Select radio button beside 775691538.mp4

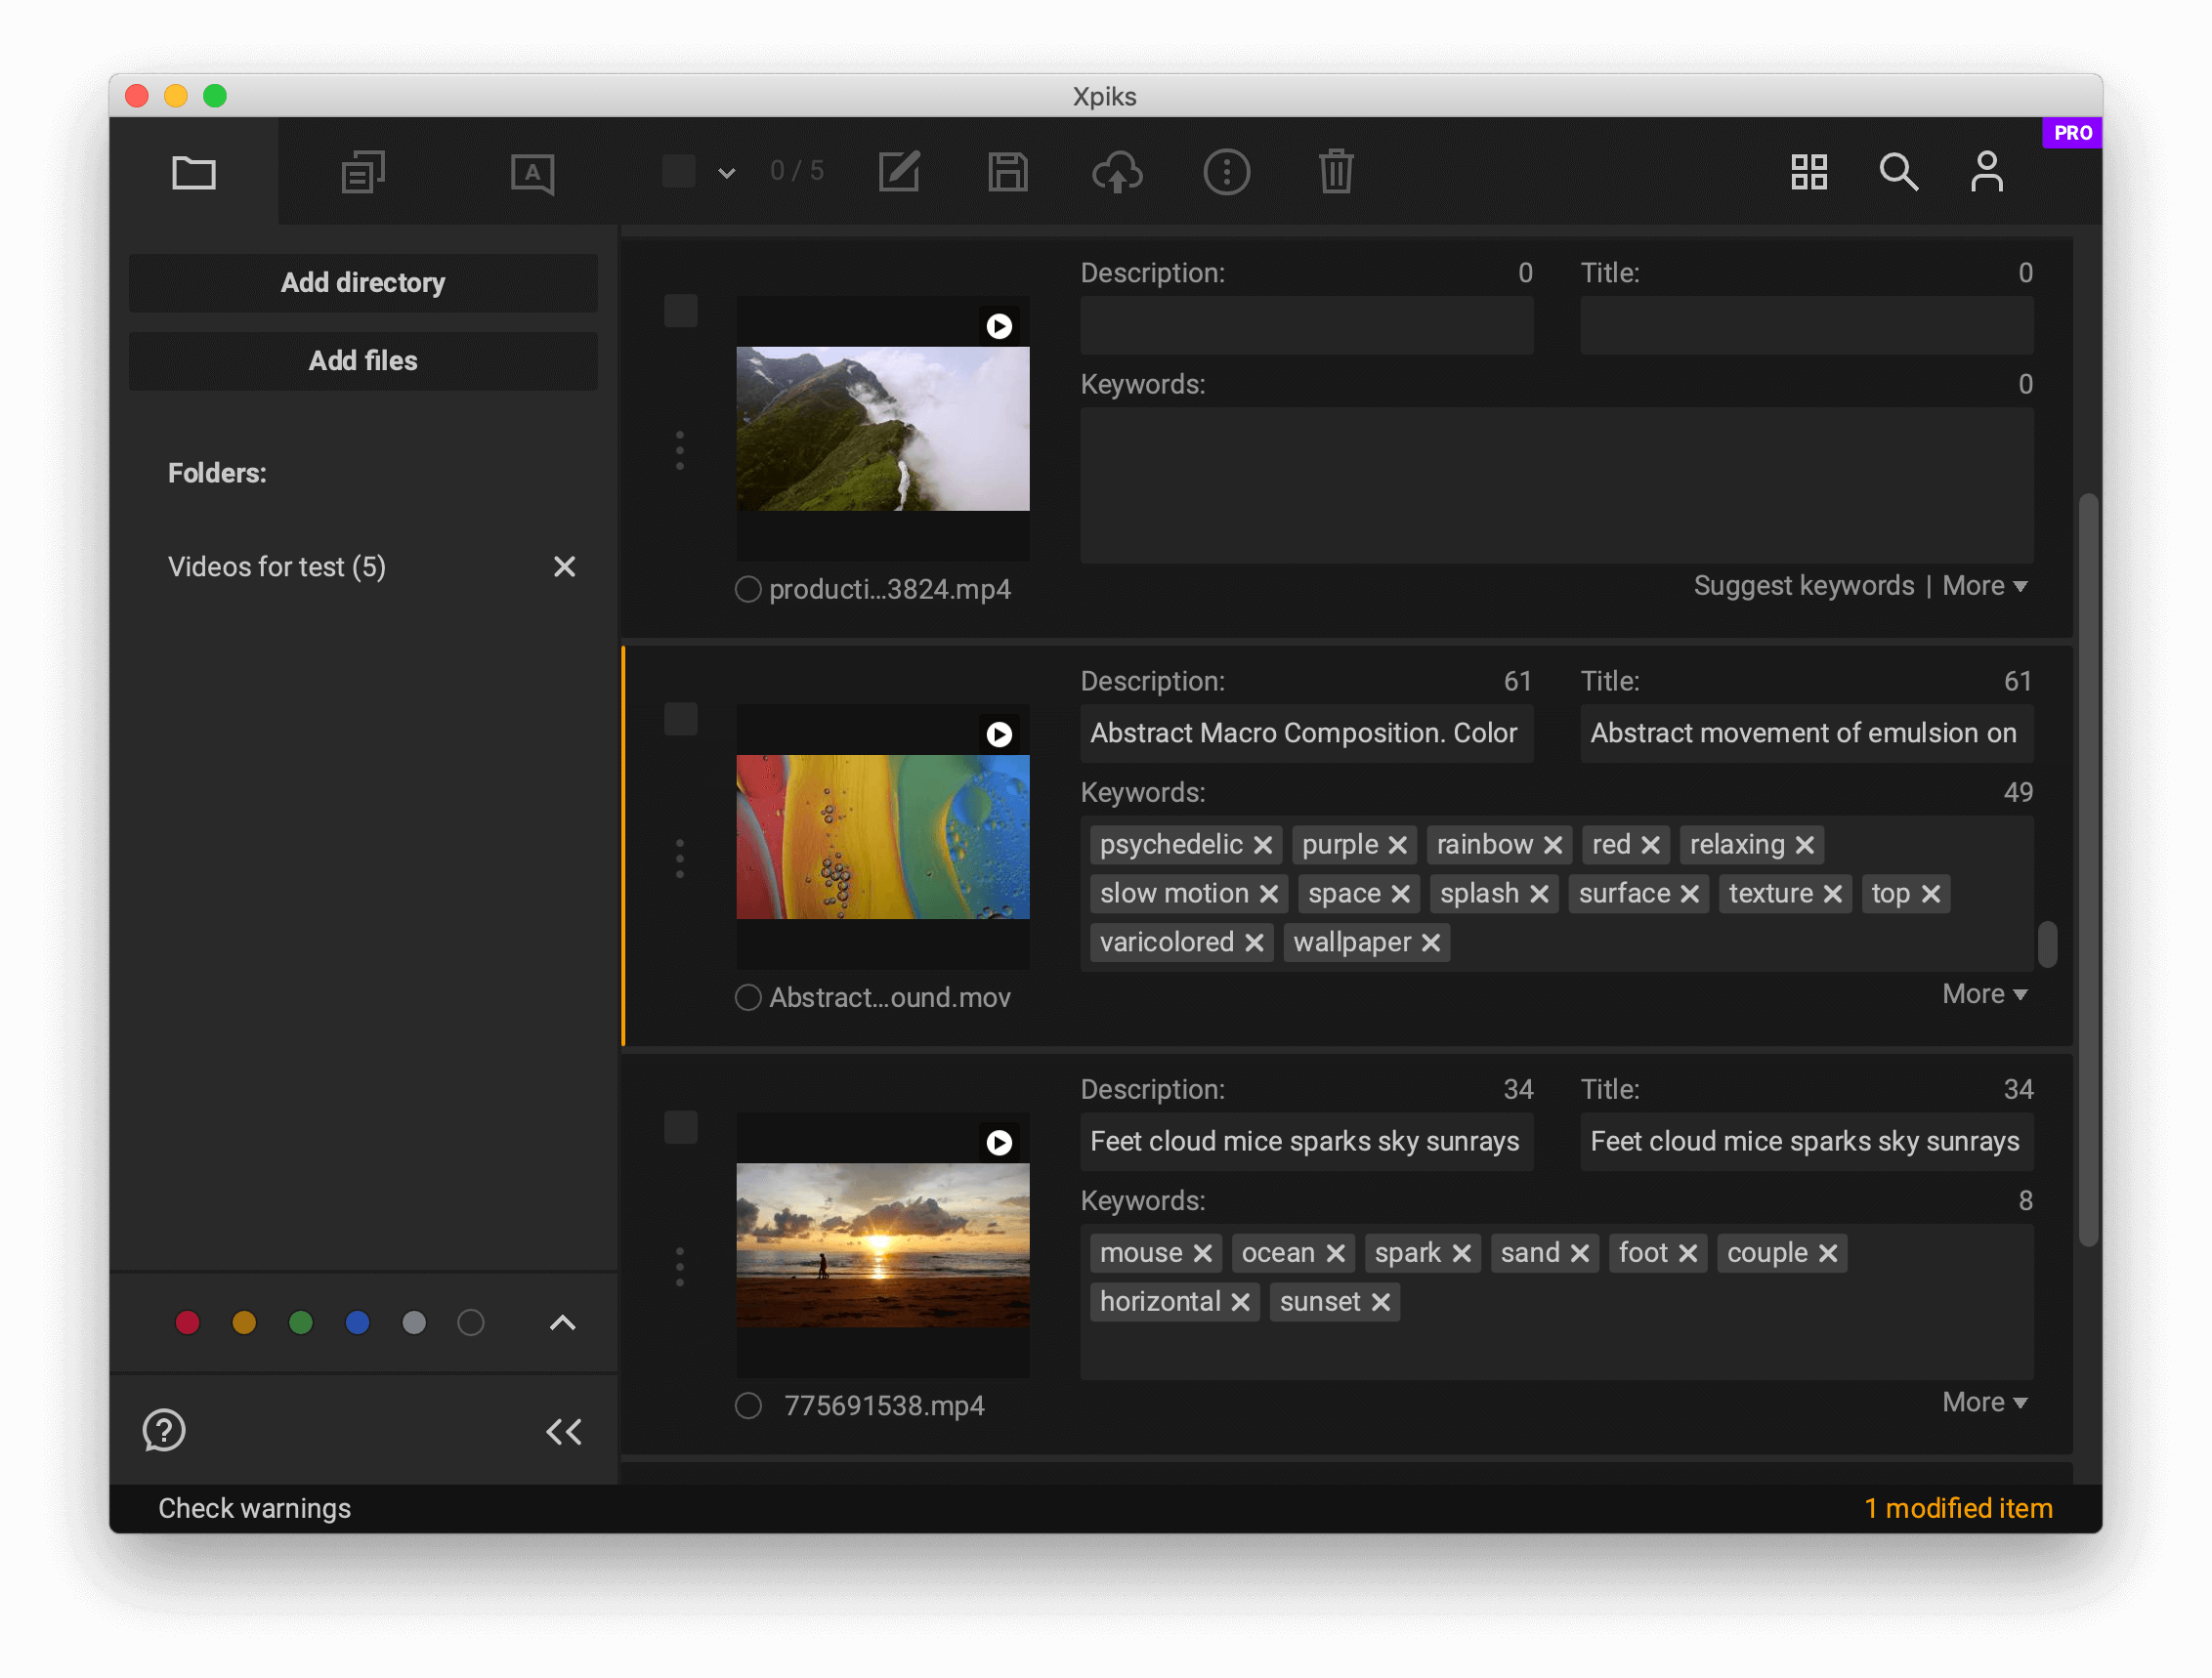[x=748, y=1405]
